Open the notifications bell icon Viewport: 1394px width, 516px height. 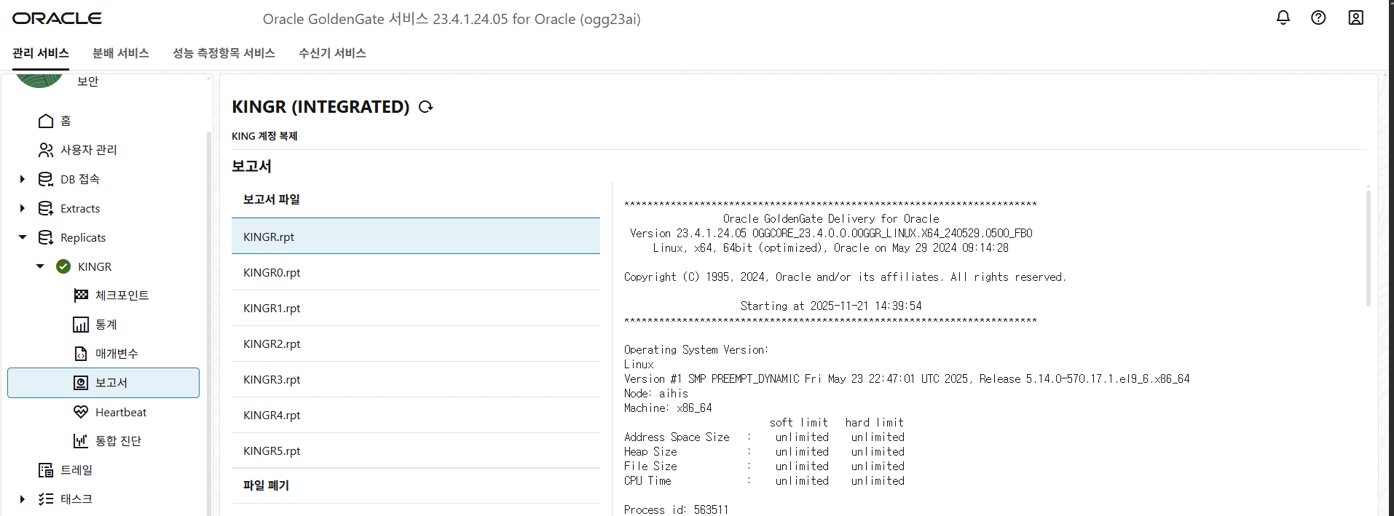pyautogui.click(x=1283, y=17)
